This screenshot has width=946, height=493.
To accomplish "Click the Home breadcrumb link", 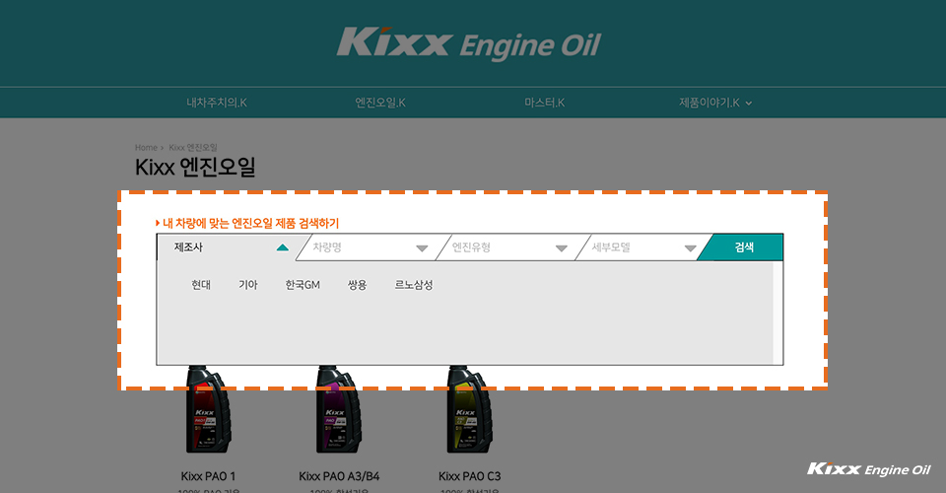I will point(146,147).
